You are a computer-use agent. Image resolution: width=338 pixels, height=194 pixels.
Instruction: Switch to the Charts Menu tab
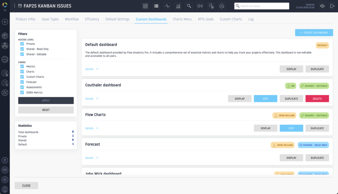(182, 19)
